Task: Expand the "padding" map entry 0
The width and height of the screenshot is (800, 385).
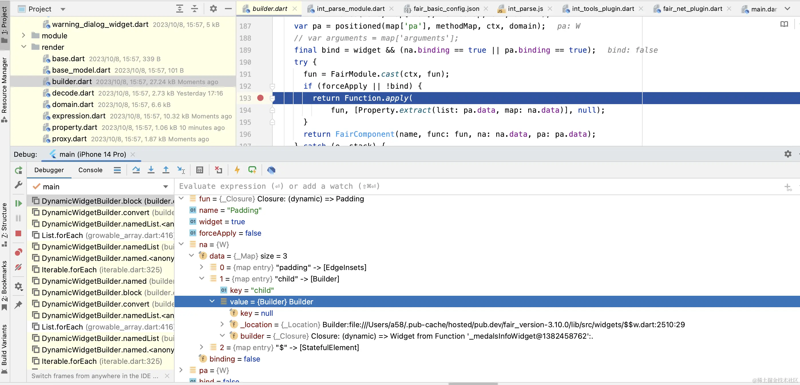Action: coord(201,267)
